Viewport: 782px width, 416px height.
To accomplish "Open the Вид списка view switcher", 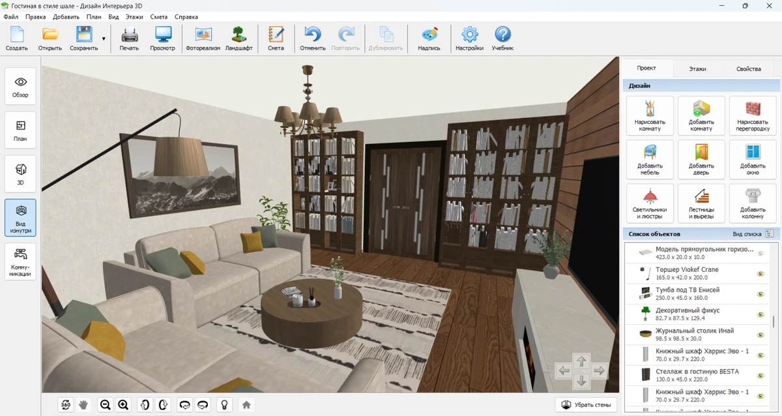I will (x=769, y=233).
